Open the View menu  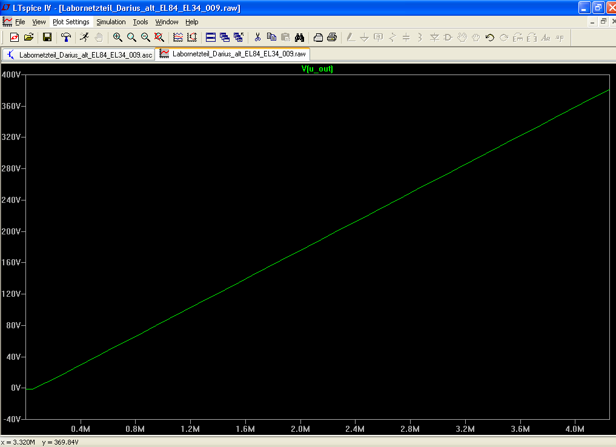[39, 22]
